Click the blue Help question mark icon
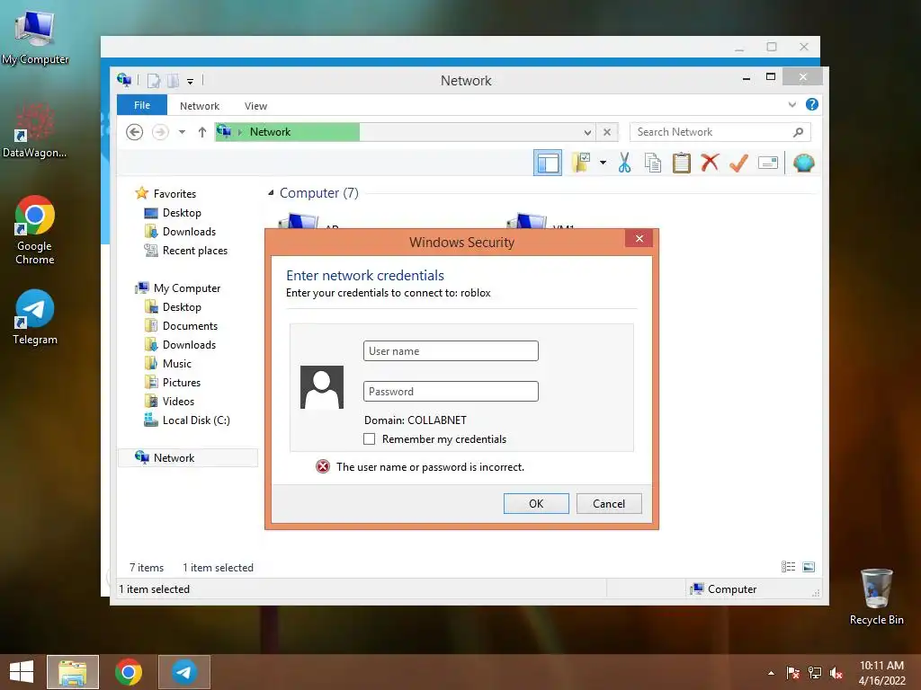Image resolution: width=921 pixels, height=690 pixels. [x=812, y=104]
